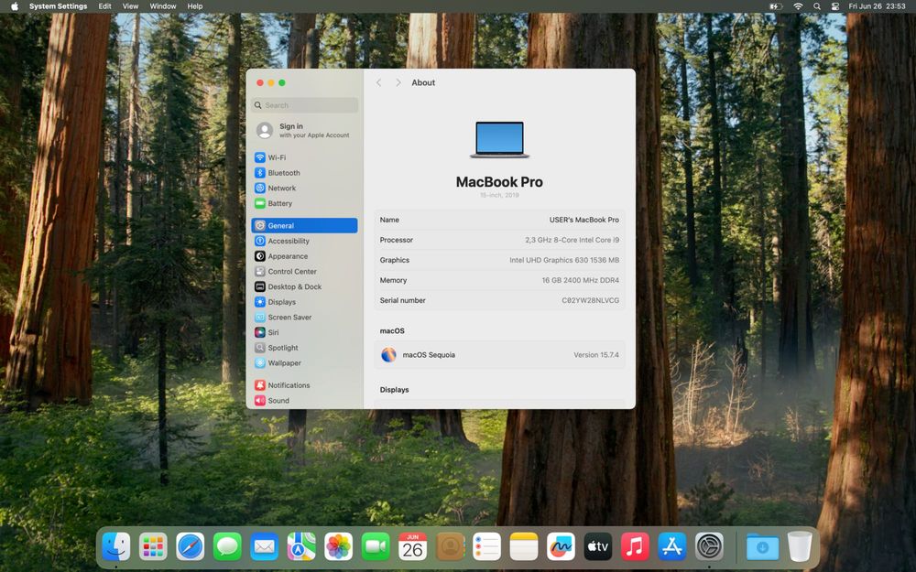Open Reminders from the Dock

point(486,547)
